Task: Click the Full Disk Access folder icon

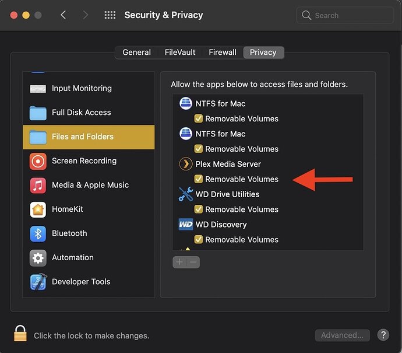Action: point(38,113)
